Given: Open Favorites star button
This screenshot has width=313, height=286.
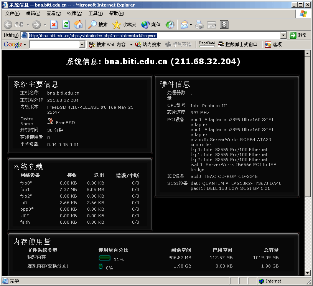Looking at the screenshot, I should tap(116, 25).
